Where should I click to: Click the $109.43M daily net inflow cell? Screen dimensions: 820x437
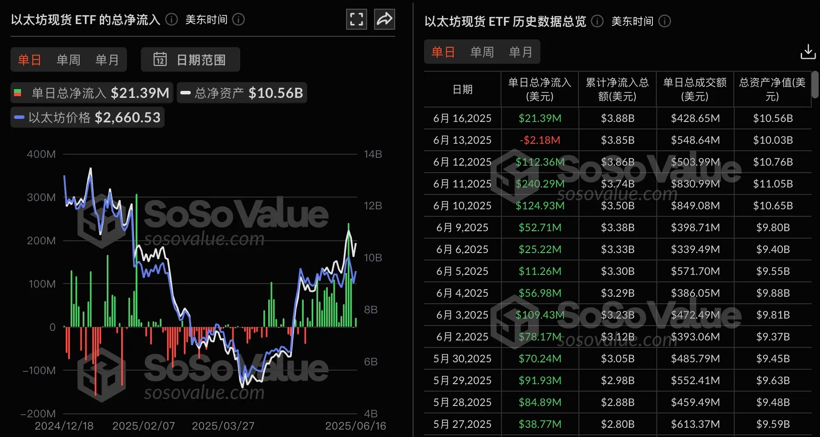(x=540, y=315)
